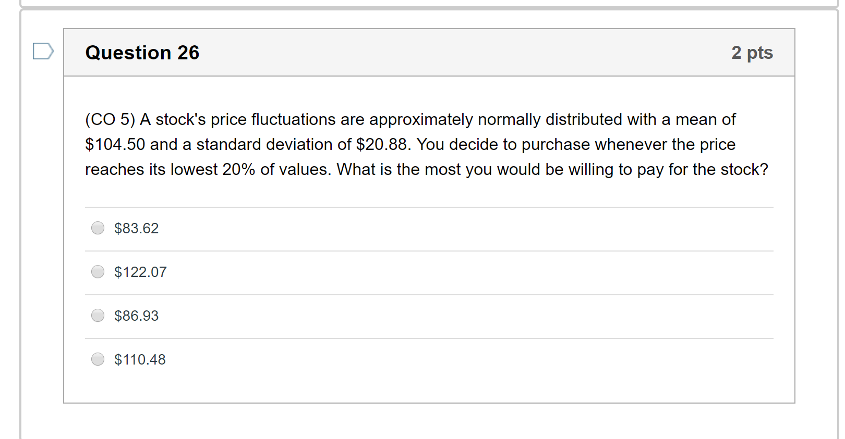845x439 pixels.
Task: Click the 20% figure in the question
Action: coord(238,169)
